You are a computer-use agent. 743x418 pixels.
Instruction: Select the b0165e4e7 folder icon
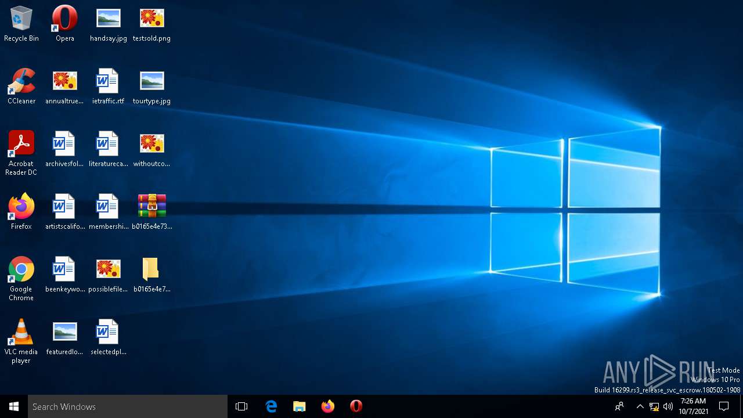pyautogui.click(x=152, y=275)
